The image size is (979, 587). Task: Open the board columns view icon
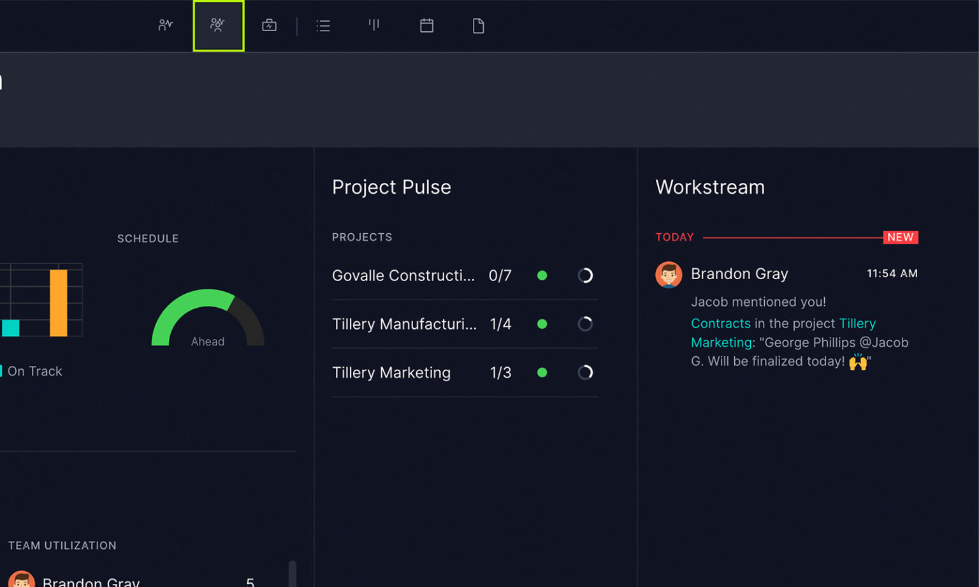tap(374, 25)
